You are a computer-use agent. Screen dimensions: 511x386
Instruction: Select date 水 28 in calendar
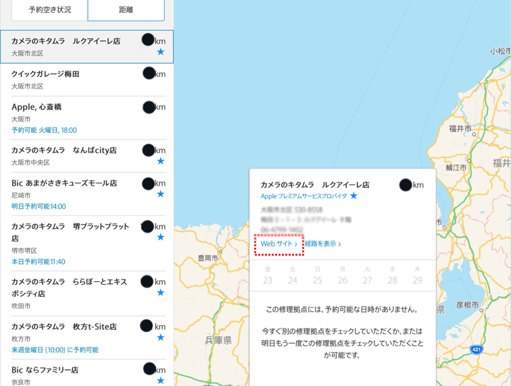(x=392, y=275)
